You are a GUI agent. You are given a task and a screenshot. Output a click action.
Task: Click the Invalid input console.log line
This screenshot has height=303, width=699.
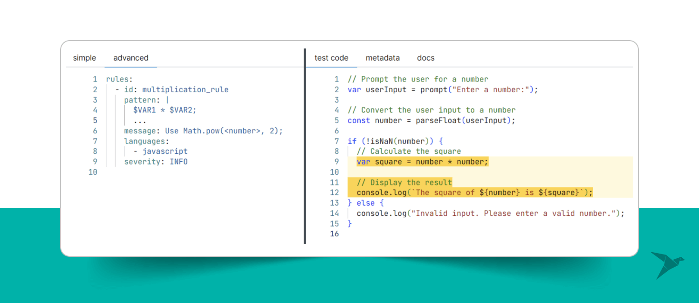(490, 213)
